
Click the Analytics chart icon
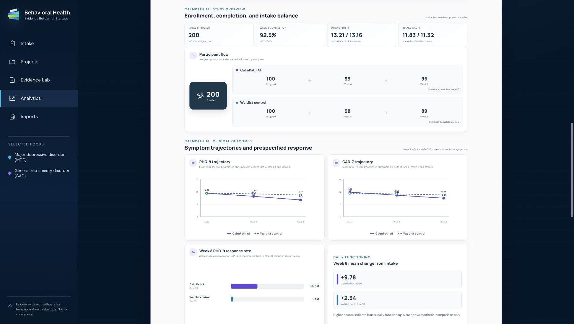click(x=12, y=98)
